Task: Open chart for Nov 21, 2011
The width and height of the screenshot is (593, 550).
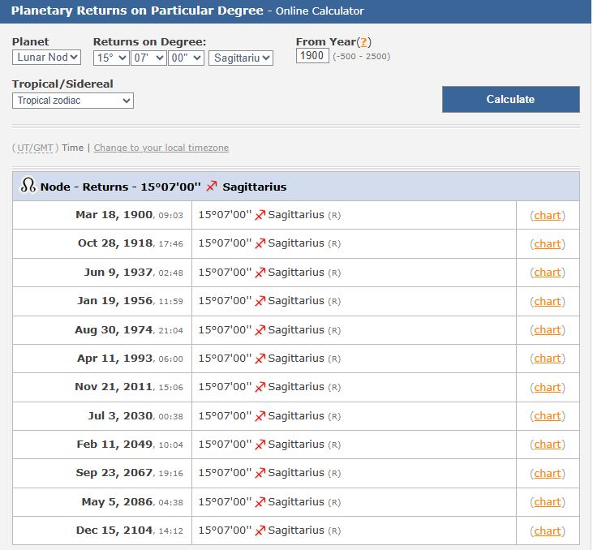Action: [548, 387]
